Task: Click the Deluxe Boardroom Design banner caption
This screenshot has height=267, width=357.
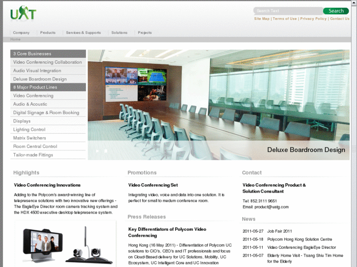Action: click(x=306, y=150)
